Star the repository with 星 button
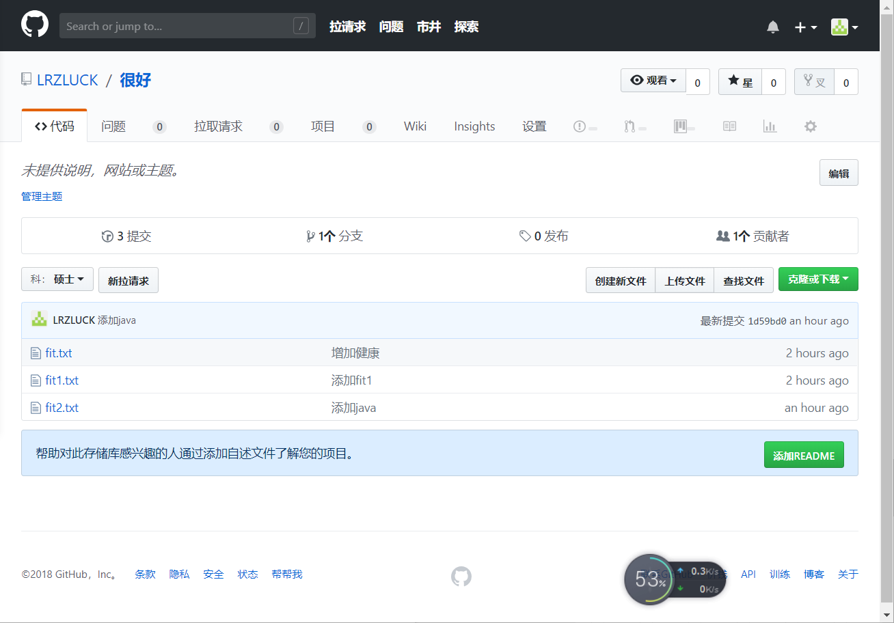The width and height of the screenshot is (894, 623). point(740,82)
